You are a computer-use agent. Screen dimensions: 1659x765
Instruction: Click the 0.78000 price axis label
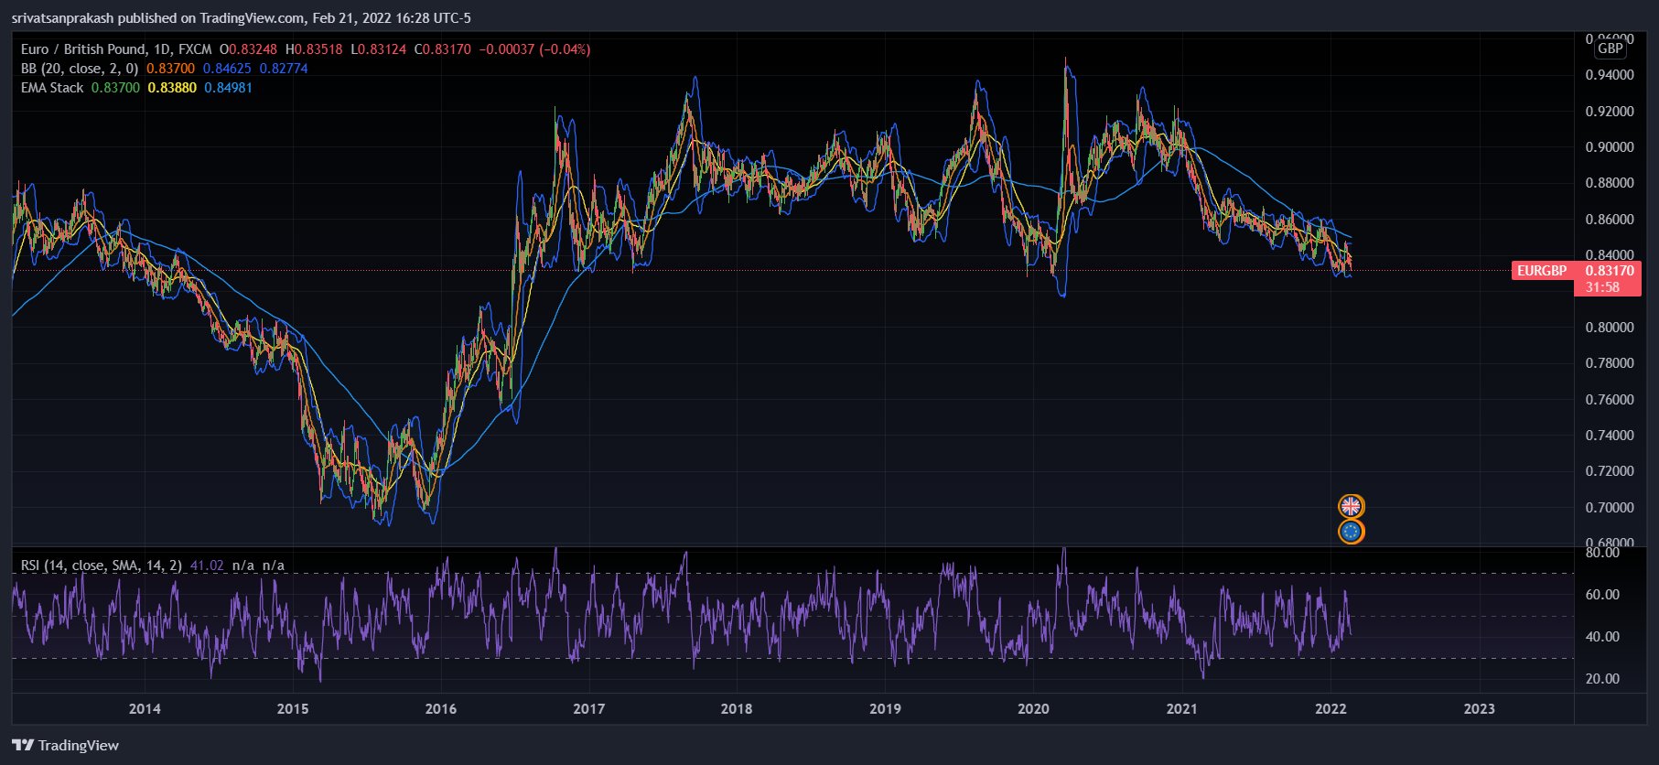coord(1610,363)
